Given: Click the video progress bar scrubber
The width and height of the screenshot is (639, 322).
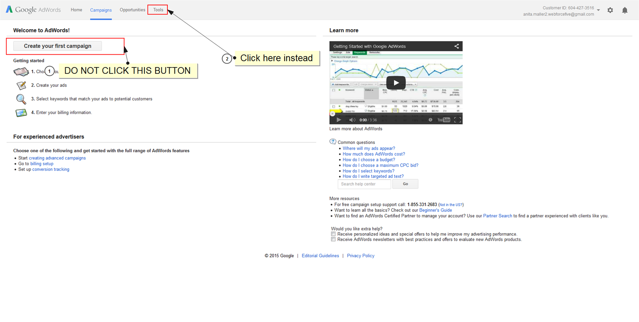Looking at the screenshot, I should pos(332,114).
